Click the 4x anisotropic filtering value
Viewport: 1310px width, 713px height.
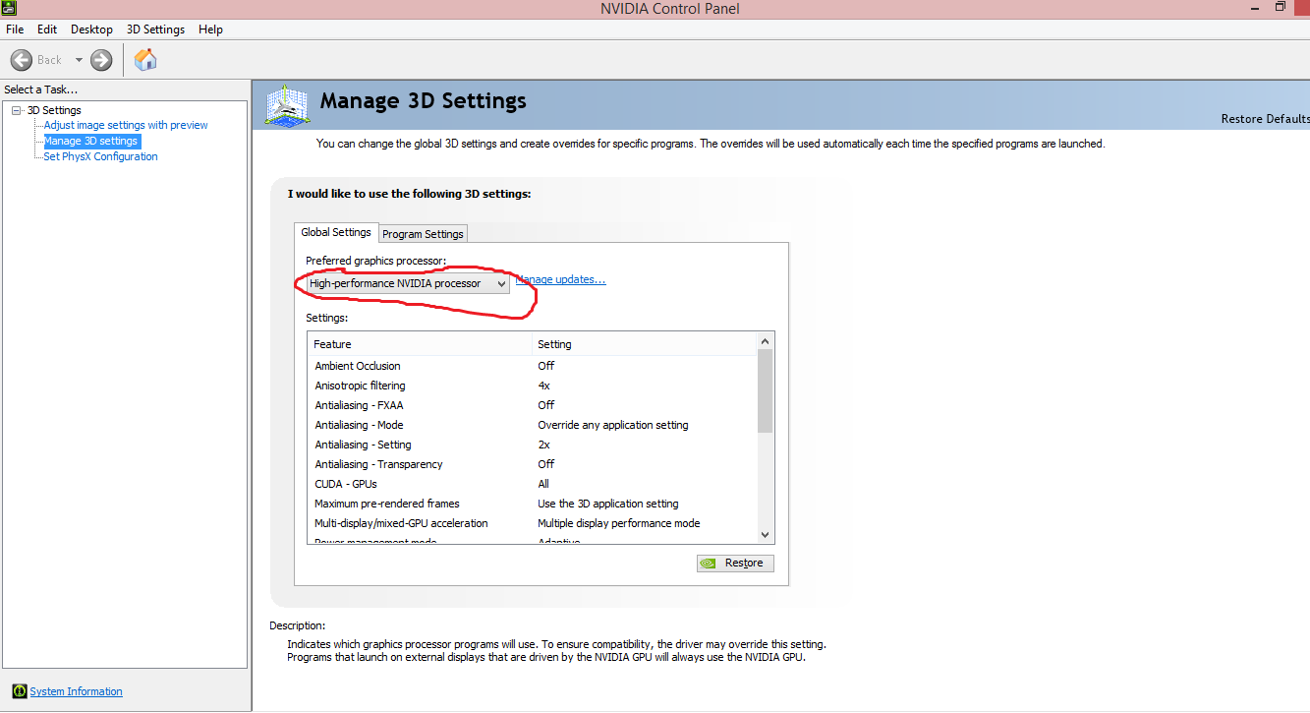tap(543, 386)
